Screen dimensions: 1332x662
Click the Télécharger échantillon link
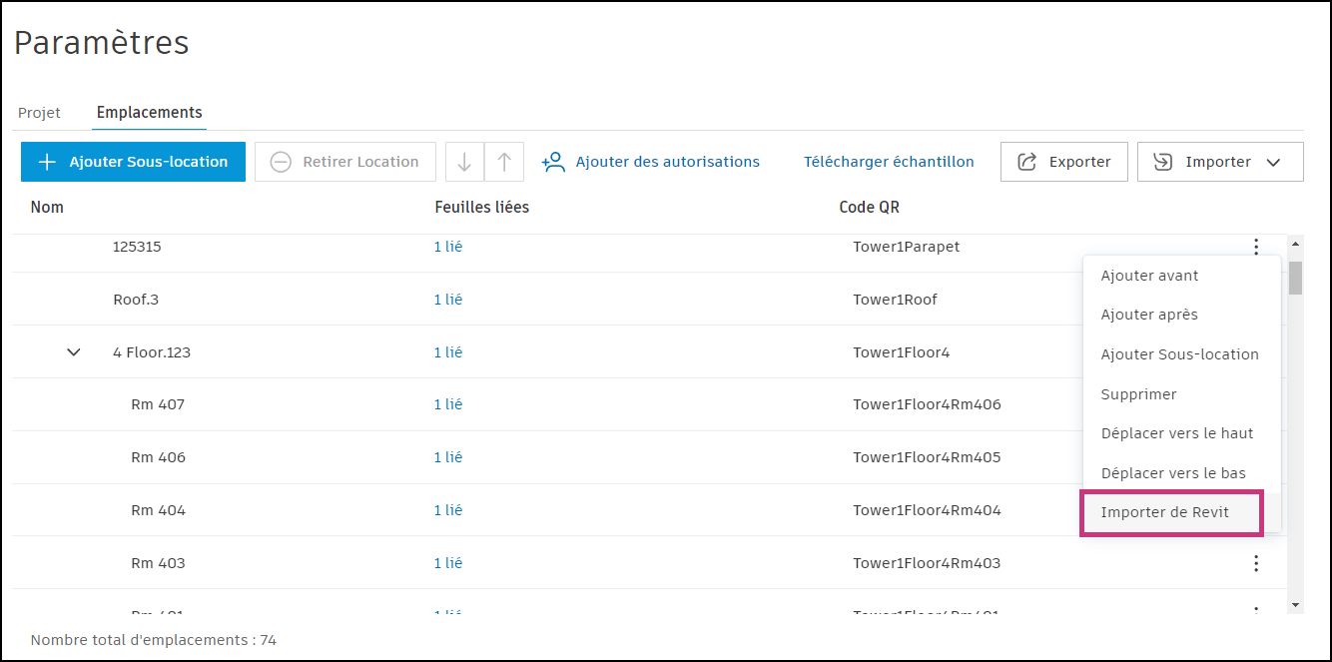coord(889,162)
